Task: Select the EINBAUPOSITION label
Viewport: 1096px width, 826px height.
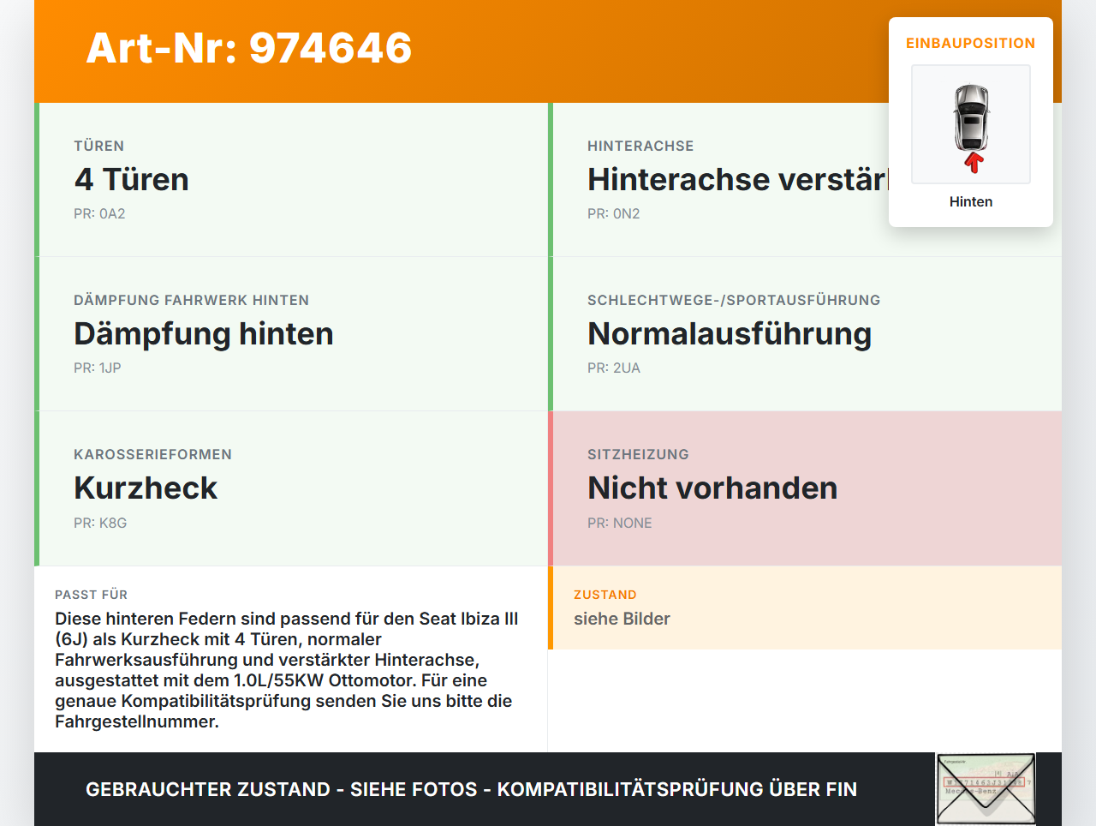Action: coord(971,43)
